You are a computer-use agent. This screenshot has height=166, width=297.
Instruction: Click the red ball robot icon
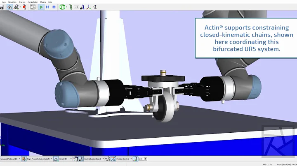tap(24, 7)
